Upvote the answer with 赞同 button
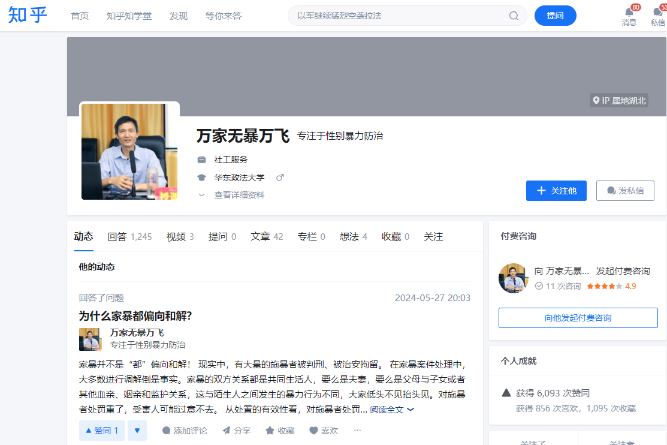667x445 pixels. 102,431
